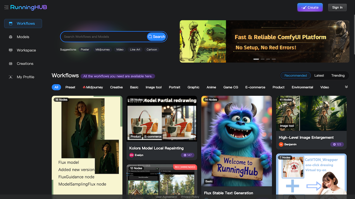Switch the sort toggle to Trending
Viewport: 355px width, 199px height.
click(338, 76)
